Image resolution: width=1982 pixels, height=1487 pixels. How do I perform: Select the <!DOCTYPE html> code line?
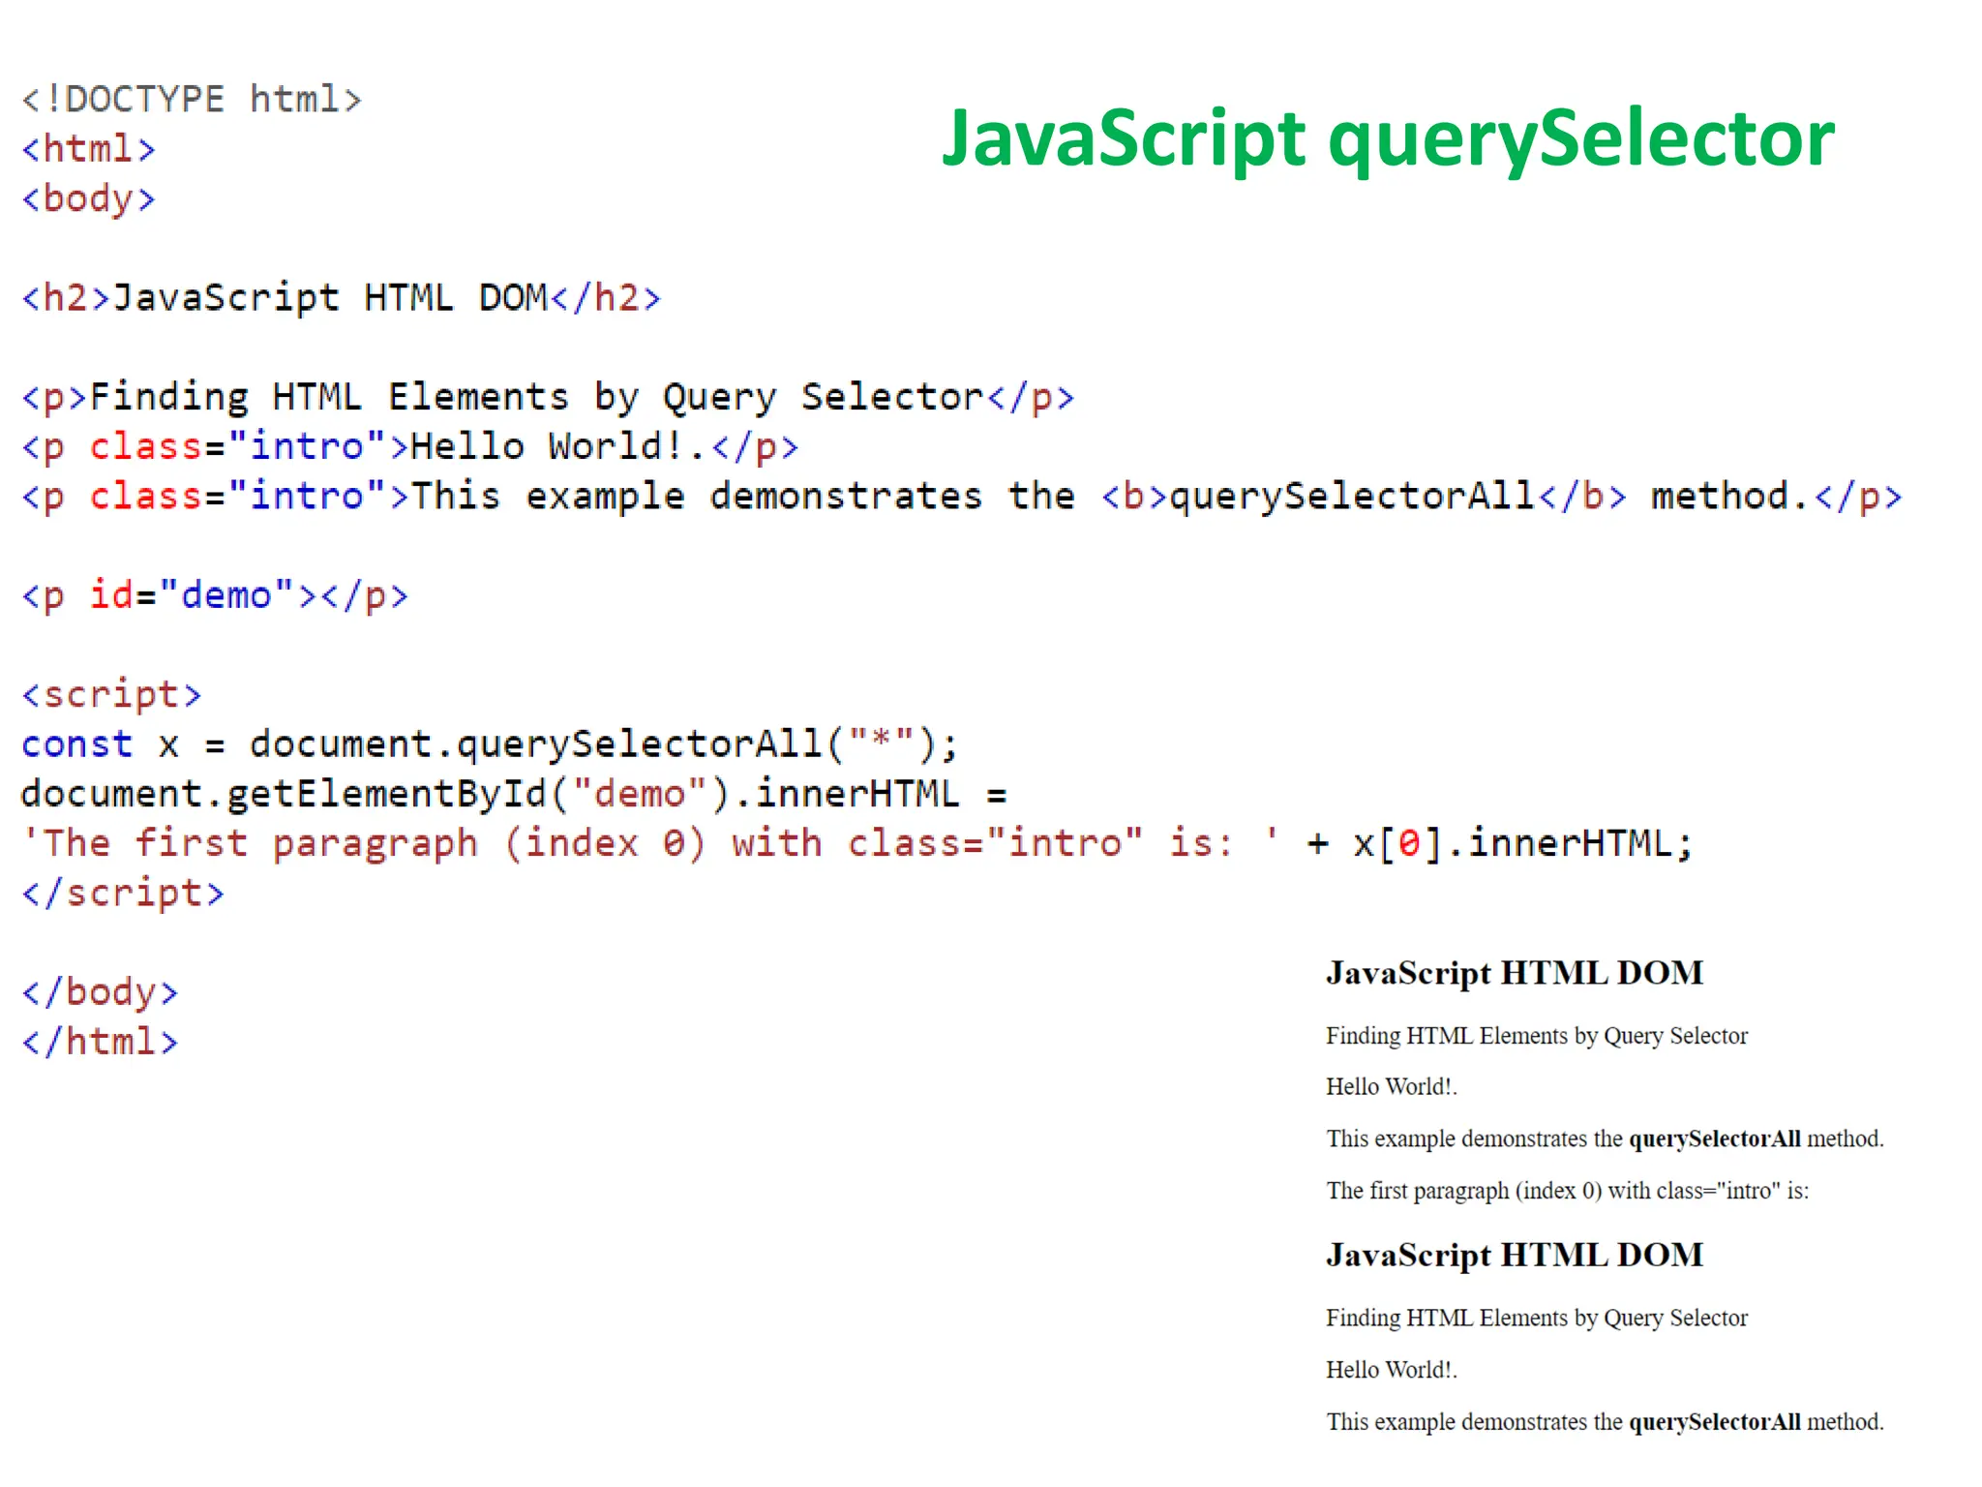(x=192, y=100)
